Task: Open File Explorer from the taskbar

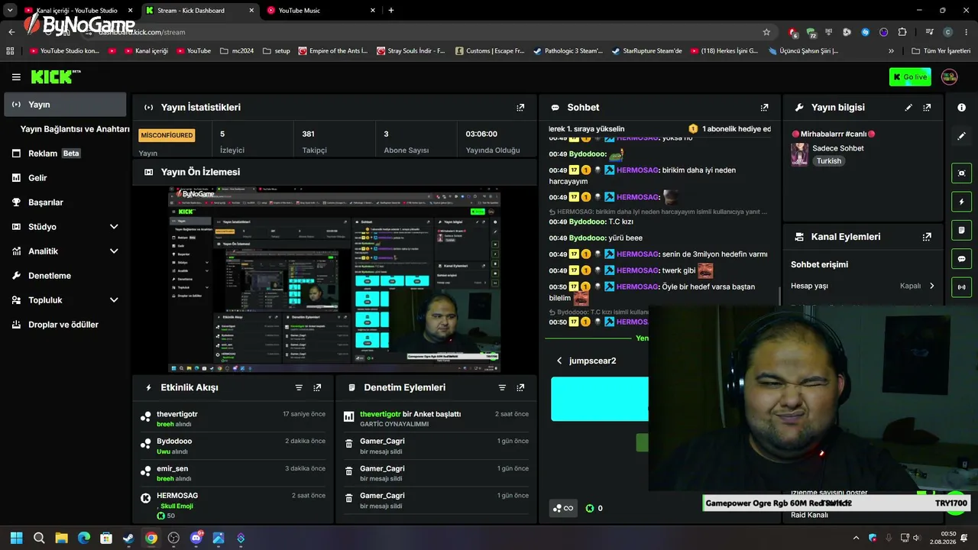Action: click(x=61, y=538)
